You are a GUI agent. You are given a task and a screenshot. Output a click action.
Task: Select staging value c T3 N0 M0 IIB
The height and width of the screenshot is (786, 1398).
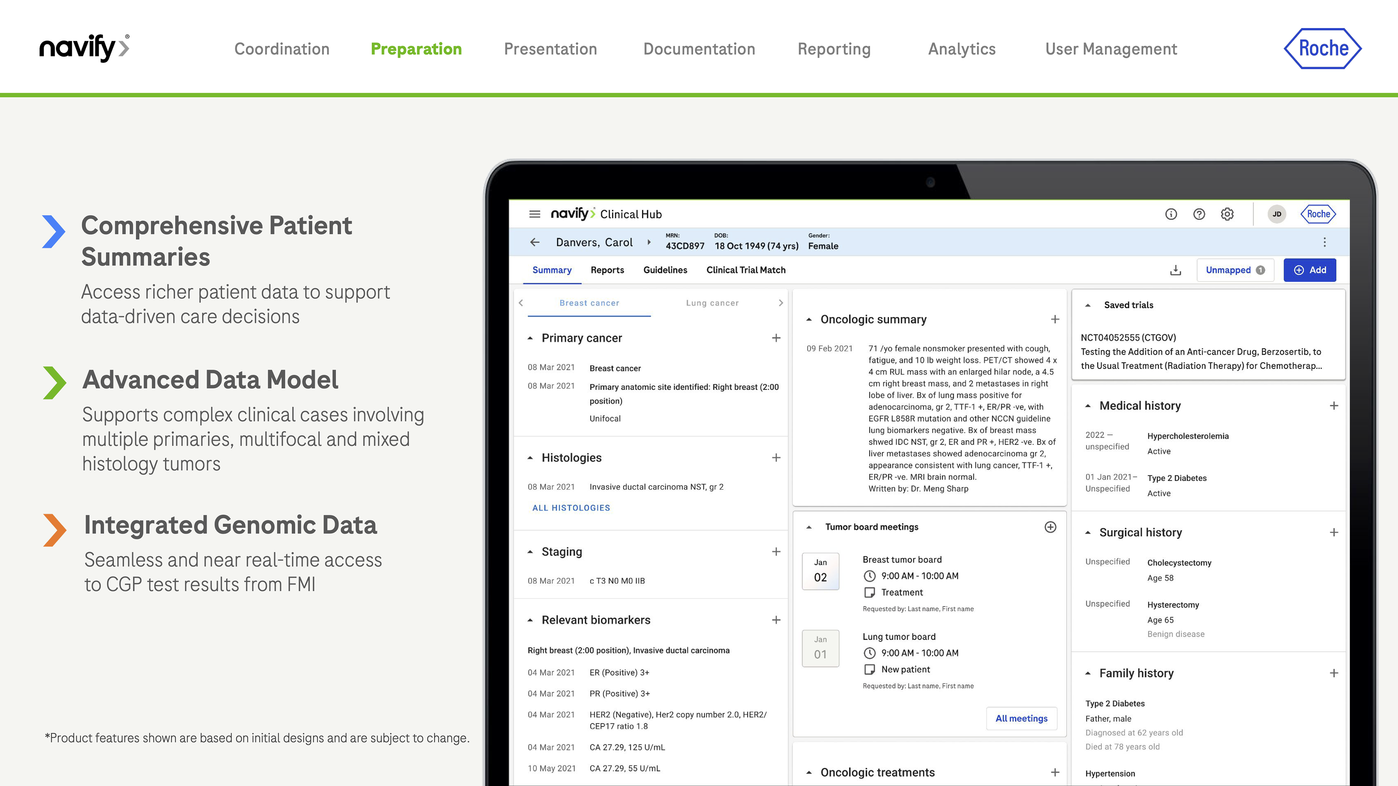617,581
